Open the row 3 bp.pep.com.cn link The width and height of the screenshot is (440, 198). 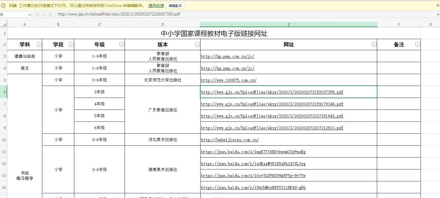click(x=228, y=56)
